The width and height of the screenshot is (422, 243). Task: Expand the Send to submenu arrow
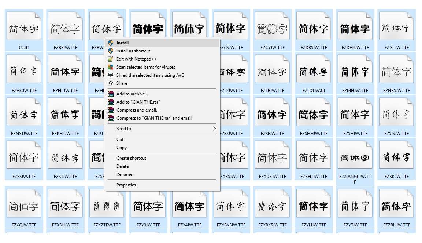tap(214, 129)
